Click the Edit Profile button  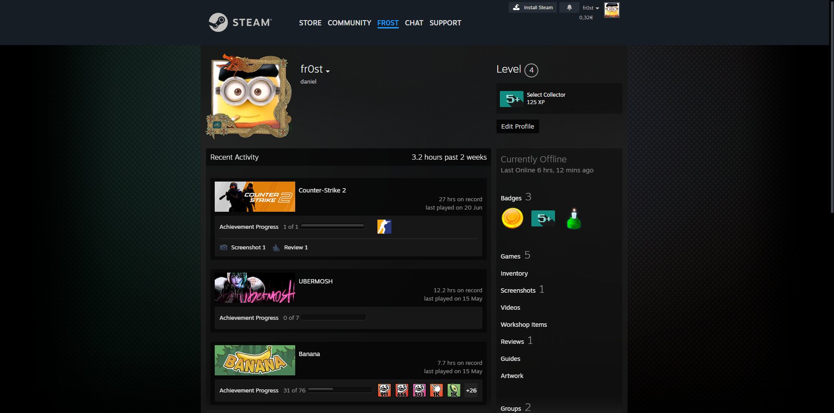click(x=518, y=126)
